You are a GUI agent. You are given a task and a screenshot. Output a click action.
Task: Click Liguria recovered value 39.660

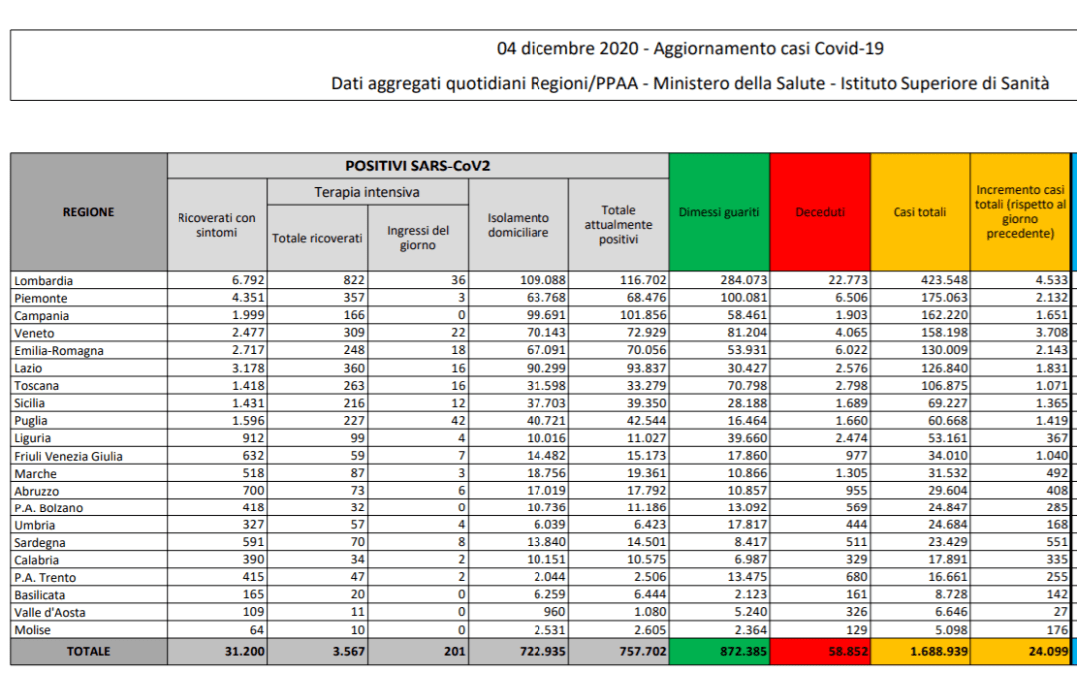(747, 438)
